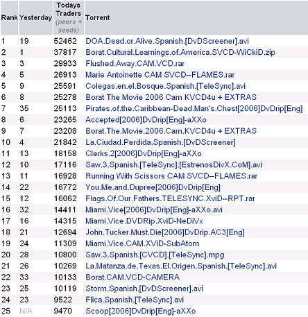The image size is (308, 317).
Task: Open You.Me.and.Dupree[2006]DvDrip[Eng] link
Action: 153,187
